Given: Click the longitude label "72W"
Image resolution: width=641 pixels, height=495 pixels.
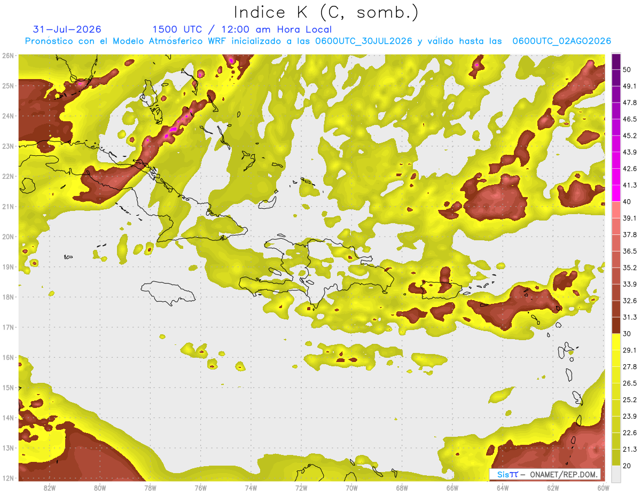Looking at the screenshot, I should [301, 488].
